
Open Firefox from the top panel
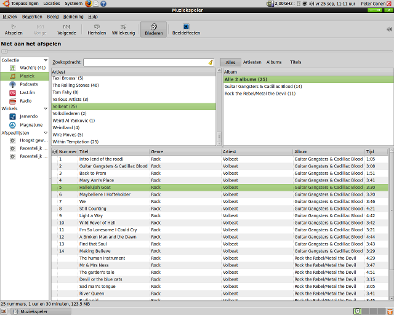tap(88, 4)
